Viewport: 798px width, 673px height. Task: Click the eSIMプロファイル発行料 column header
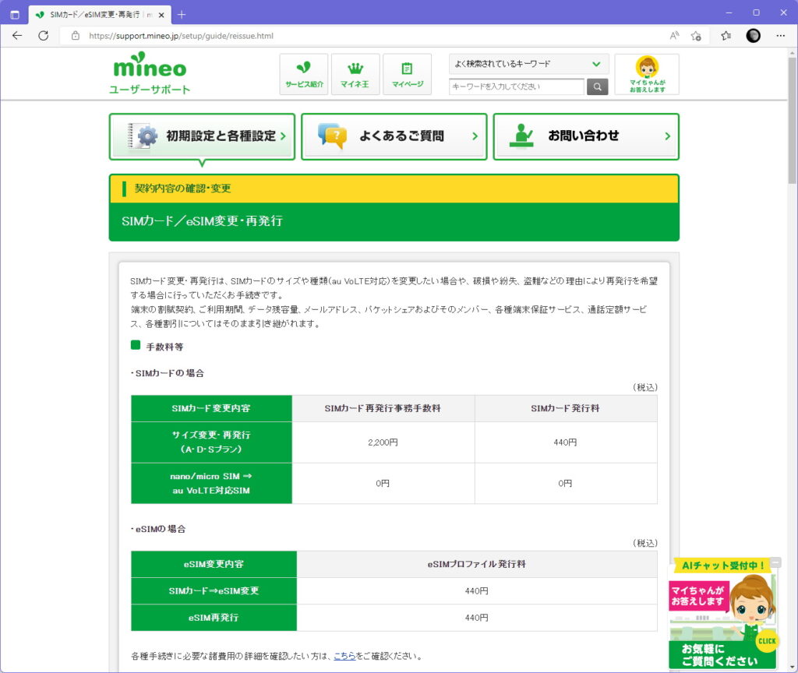pyautogui.click(x=477, y=564)
